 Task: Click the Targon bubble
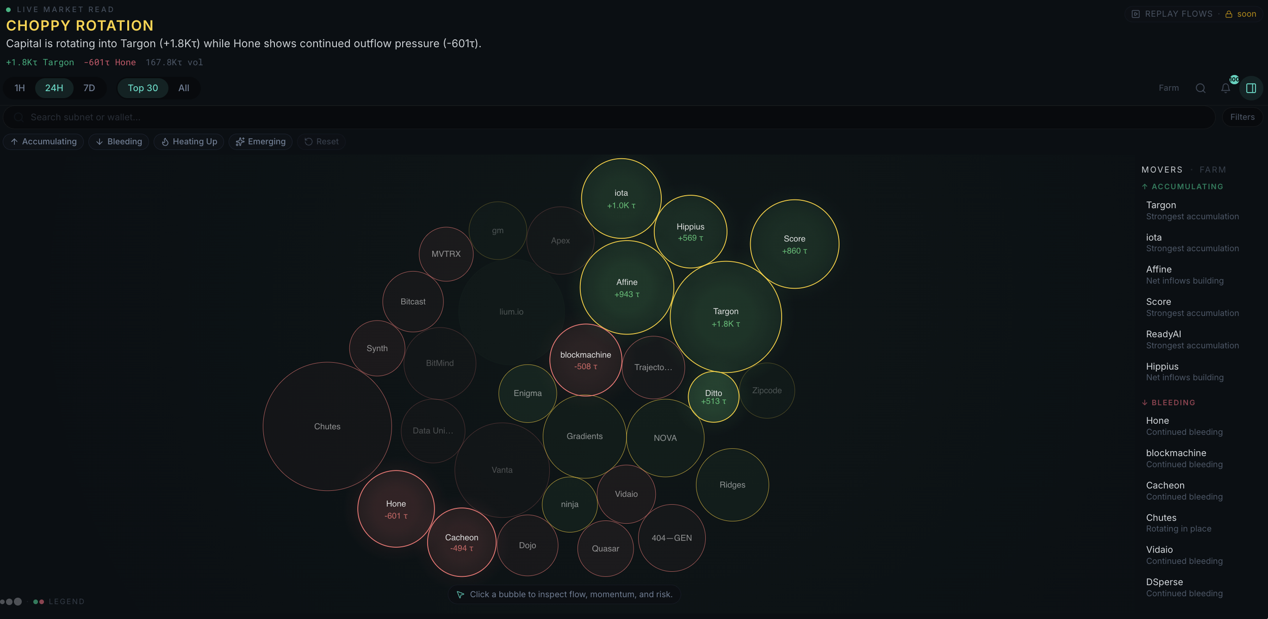coord(725,317)
